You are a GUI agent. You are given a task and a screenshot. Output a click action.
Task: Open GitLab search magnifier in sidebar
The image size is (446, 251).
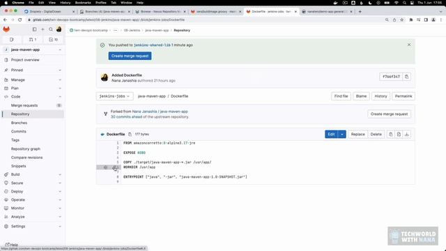[x=51, y=29]
